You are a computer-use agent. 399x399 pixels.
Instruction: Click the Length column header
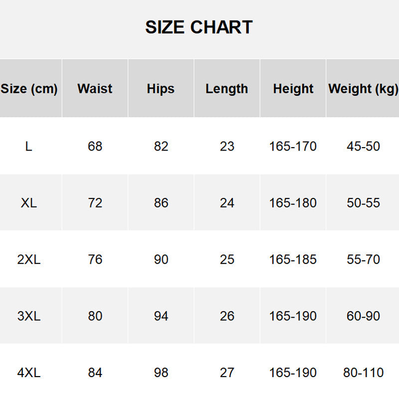(226, 89)
